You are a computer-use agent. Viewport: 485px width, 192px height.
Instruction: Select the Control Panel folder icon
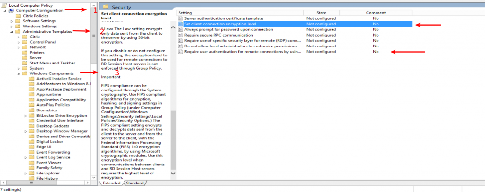25,42
